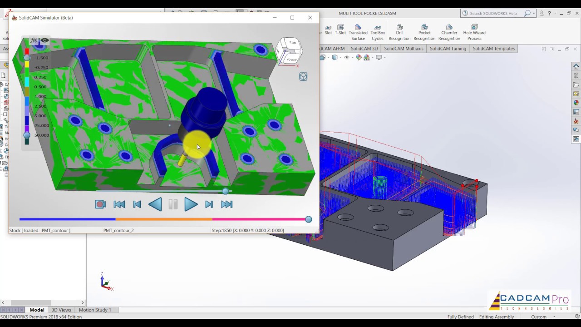Open the View Palette pane
Screen dimensions: 581x327
[x=576, y=94]
